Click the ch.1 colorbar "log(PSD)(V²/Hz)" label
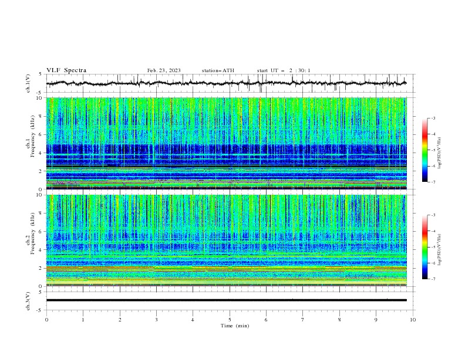This screenshot has width=465, height=359. 439,153
